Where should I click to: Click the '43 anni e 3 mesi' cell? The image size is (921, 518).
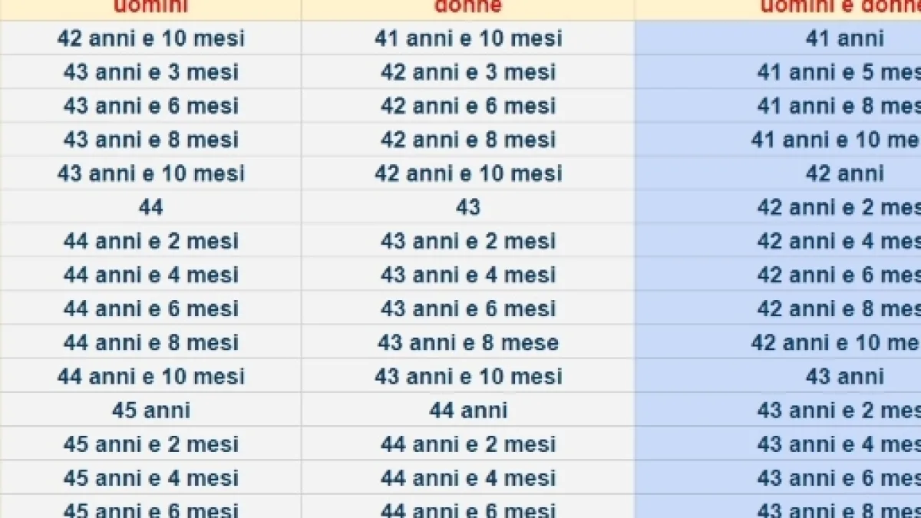tap(150, 72)
